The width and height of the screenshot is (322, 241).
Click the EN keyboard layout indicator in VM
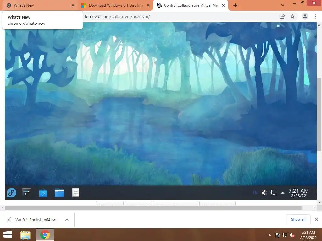click(255, 193)
